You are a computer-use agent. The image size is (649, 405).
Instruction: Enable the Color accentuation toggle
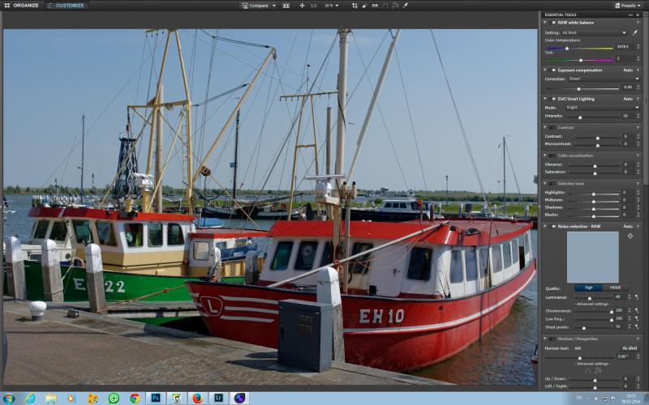pos(552,156)
